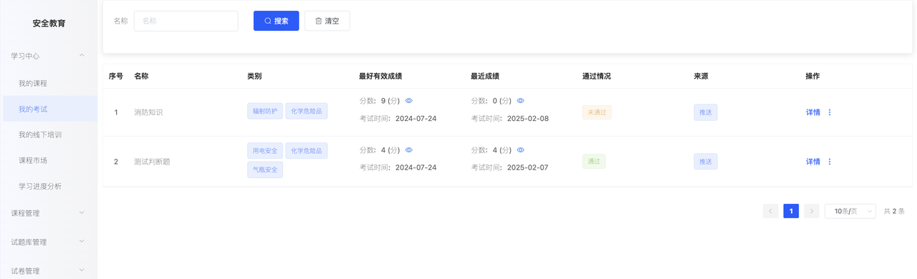This screenshot has width=917, height=279.
Task: Select page 1 in pagination
Action: (x=791, y=211)
